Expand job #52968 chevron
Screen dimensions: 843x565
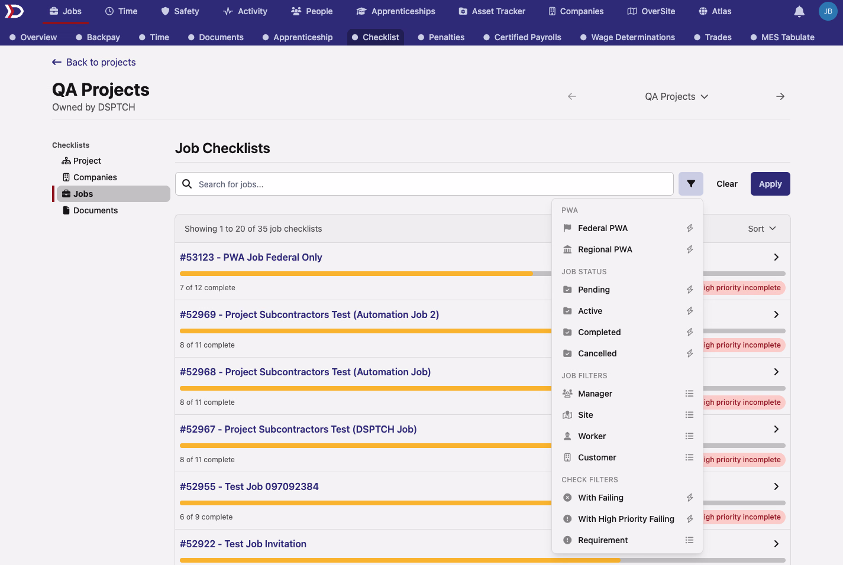776,372
